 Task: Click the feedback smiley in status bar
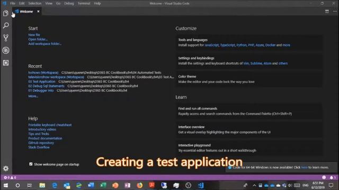[324, 177]
